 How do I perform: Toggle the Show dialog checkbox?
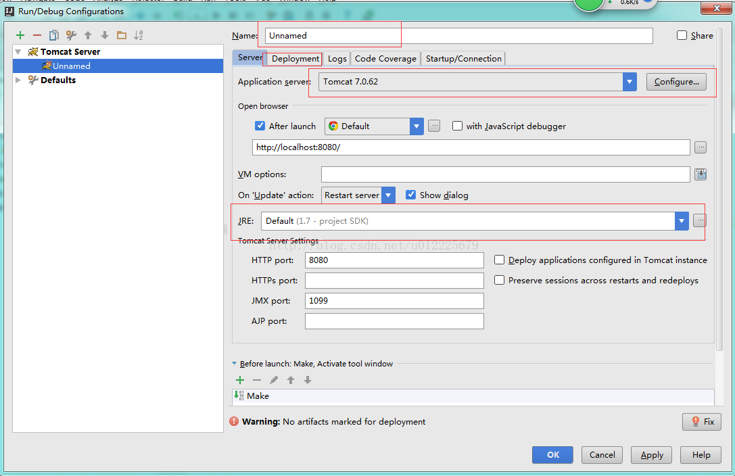(410, 195)
